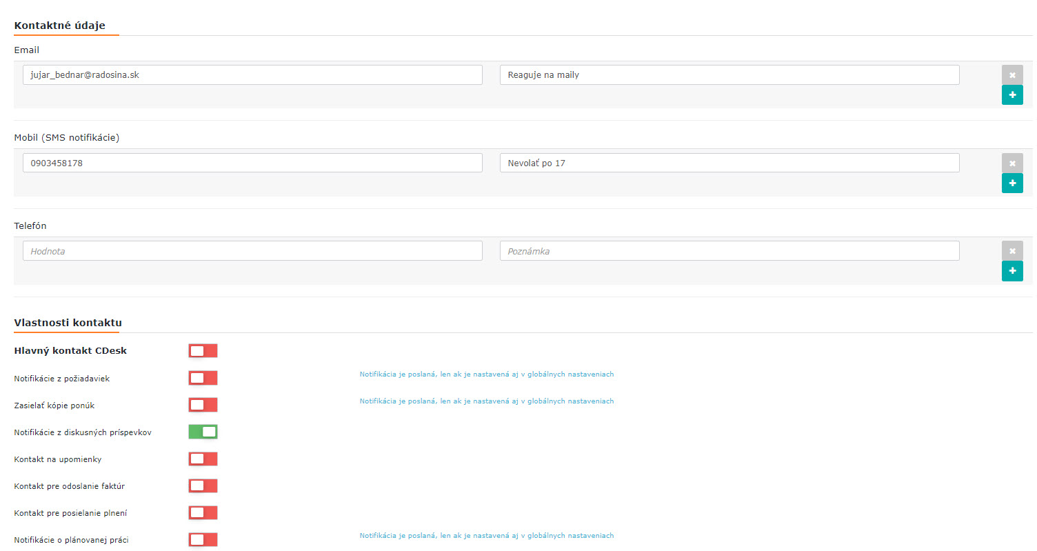Add another Email row with plus icon
The image size is (1037, 551).
point(1011,94)
